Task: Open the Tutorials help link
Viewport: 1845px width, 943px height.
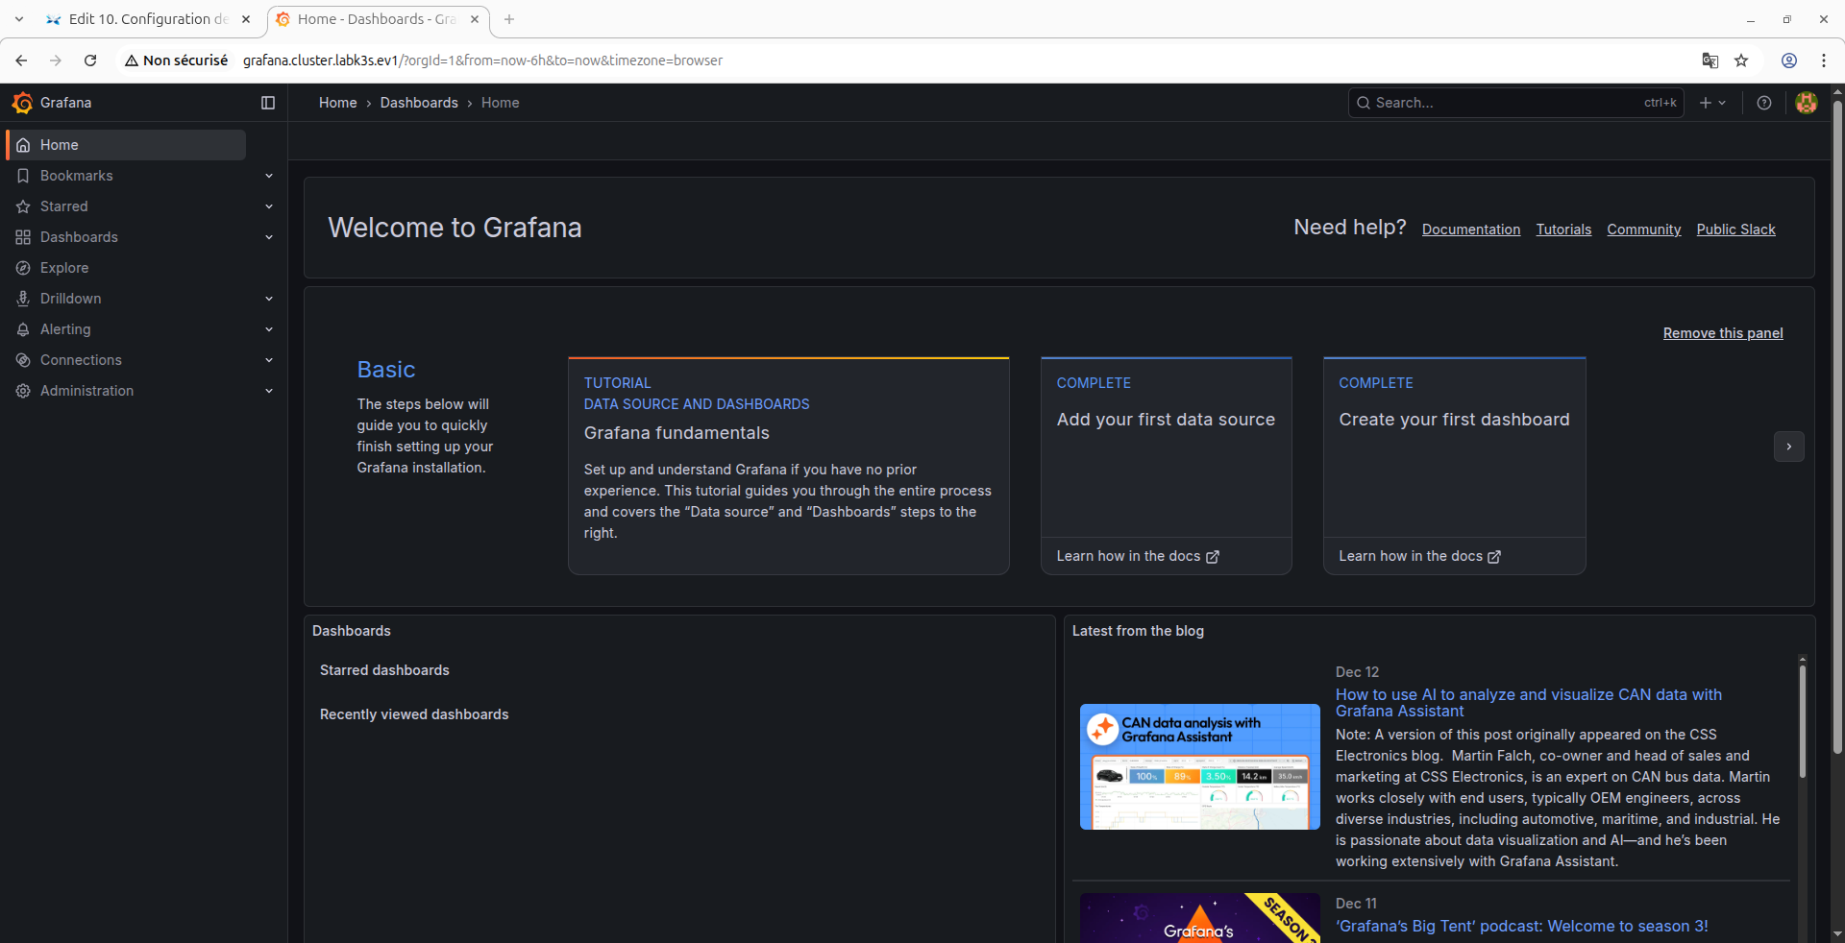Action: pos(1563,230)
